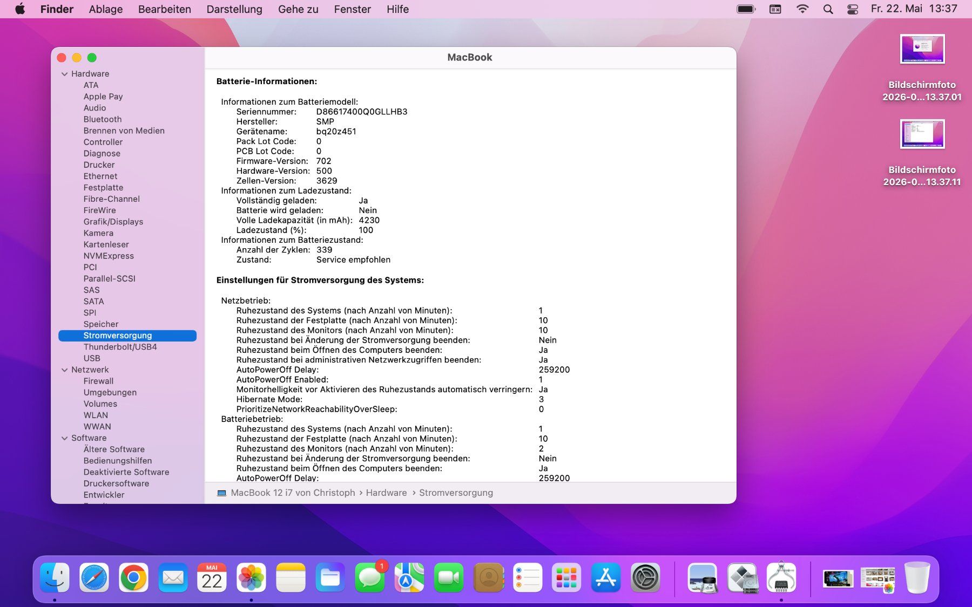Open the Ablage menu
The image size is (972, 607).
(x=106, y=9)
